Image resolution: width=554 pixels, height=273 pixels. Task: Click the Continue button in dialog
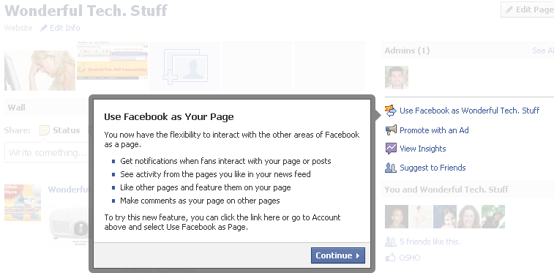click(338, 255)
